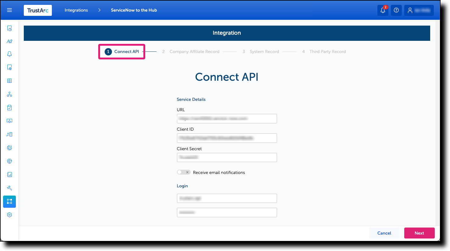Go back via the Integrations breadcrumb

[76, 10]
